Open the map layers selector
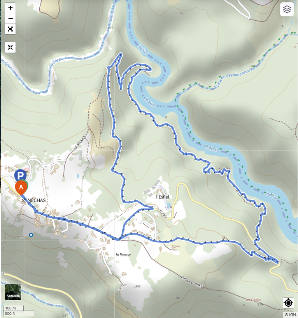The height and width of the screenshot is (318, 298). [287, 9]
